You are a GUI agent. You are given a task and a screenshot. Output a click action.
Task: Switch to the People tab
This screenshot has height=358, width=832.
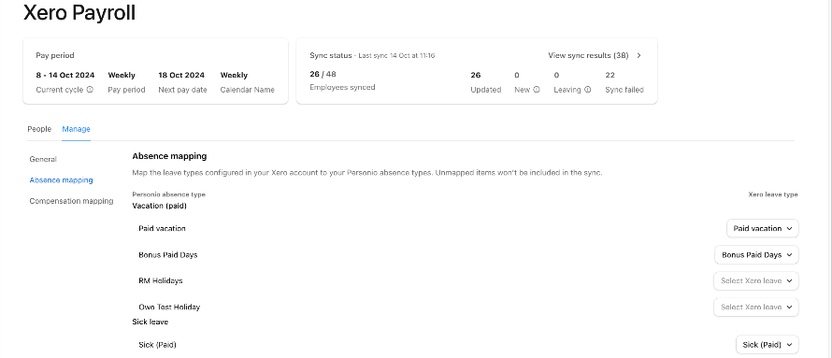click(39, 129)
